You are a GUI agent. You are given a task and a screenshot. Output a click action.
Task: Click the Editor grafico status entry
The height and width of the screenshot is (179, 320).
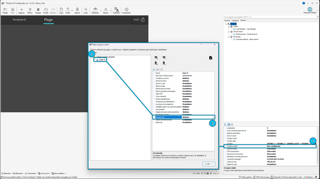[245, 177]
